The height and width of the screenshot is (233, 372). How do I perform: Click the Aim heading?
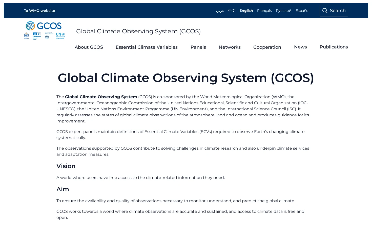tap(63, 189)
